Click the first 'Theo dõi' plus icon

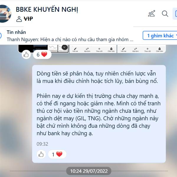(x=99, y=50)
